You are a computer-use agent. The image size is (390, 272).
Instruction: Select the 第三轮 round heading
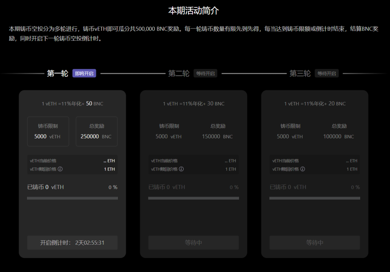click(x=299, y=73)
